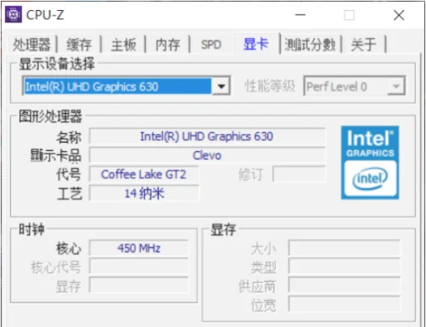Viewport: 426px width, 327px height.
Task: Open the 关于 tab
Action: (364, 44)
